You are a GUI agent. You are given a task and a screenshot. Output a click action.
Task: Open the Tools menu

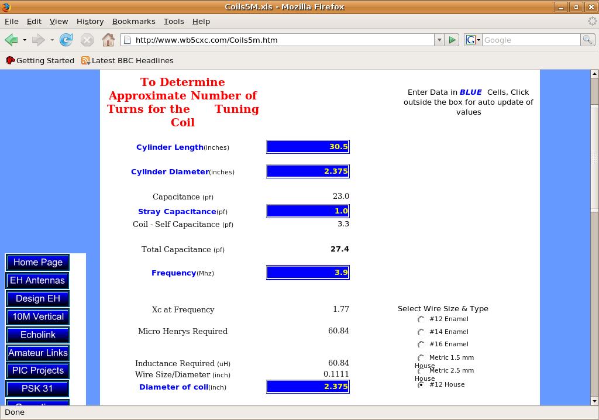[x=174, y=22]
